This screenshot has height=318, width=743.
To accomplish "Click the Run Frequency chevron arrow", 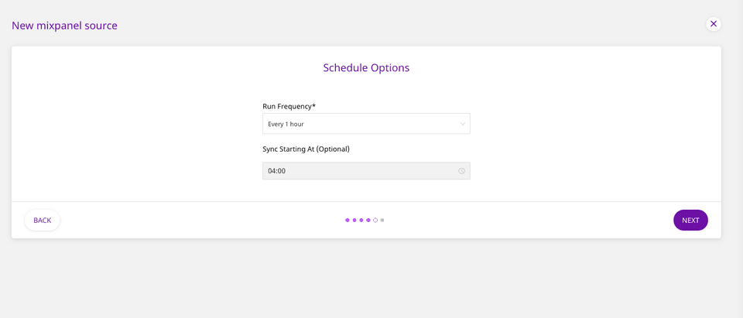I will coord(463,124).
